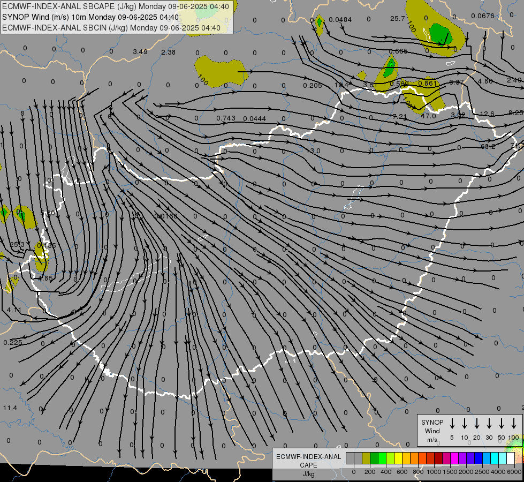Image resolution: width=524 pixels, height=482 pixels.
Task: Click the SBCIN title line in header
Action: coord(111,28)
